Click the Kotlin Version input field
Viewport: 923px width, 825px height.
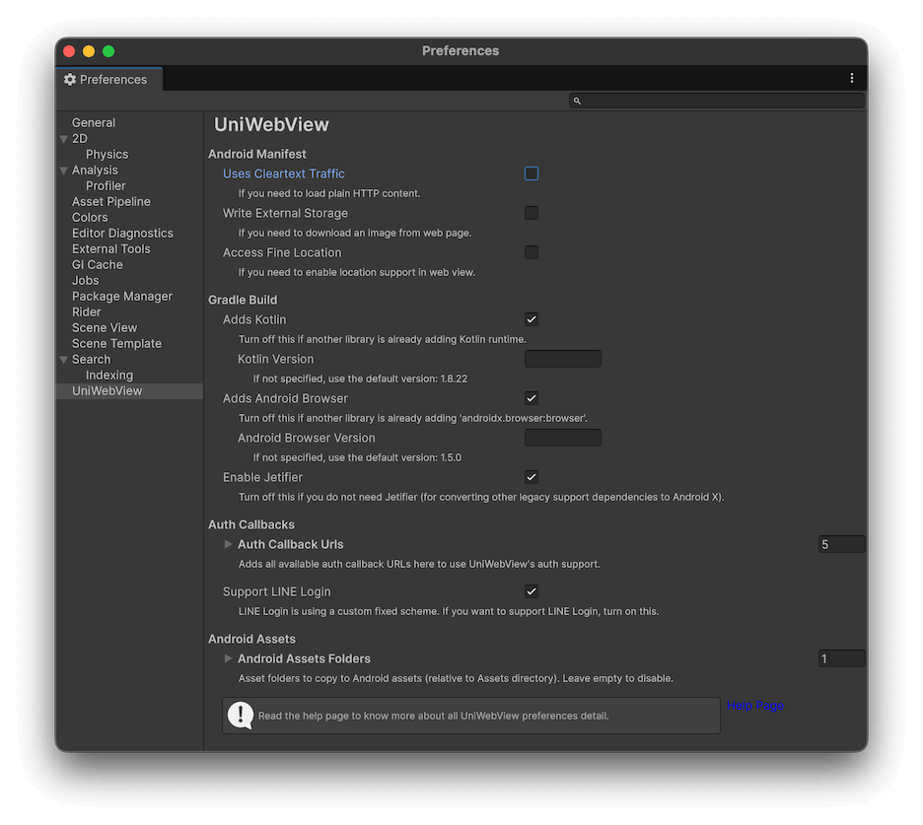pos(562,359)
